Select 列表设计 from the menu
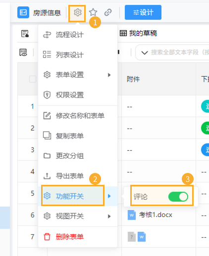 click(x=78, y=55)
